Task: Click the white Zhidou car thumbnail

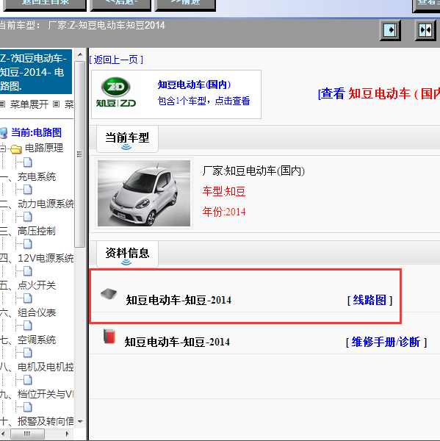Action: click(144, 193)
